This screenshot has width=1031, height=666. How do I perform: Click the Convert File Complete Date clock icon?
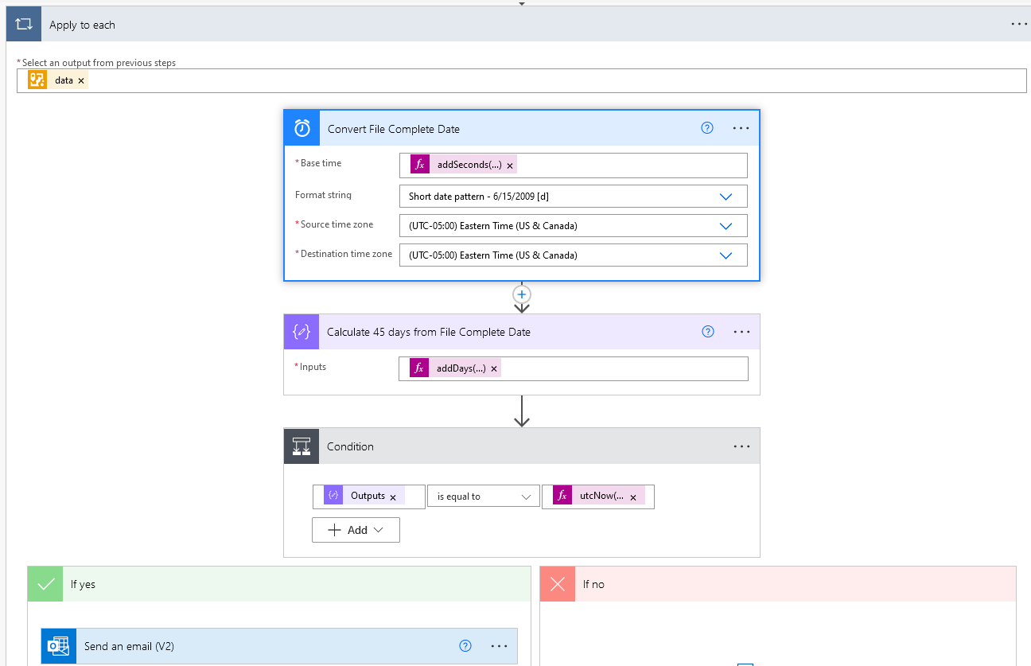pyautogui.click(x=302, y=128)
